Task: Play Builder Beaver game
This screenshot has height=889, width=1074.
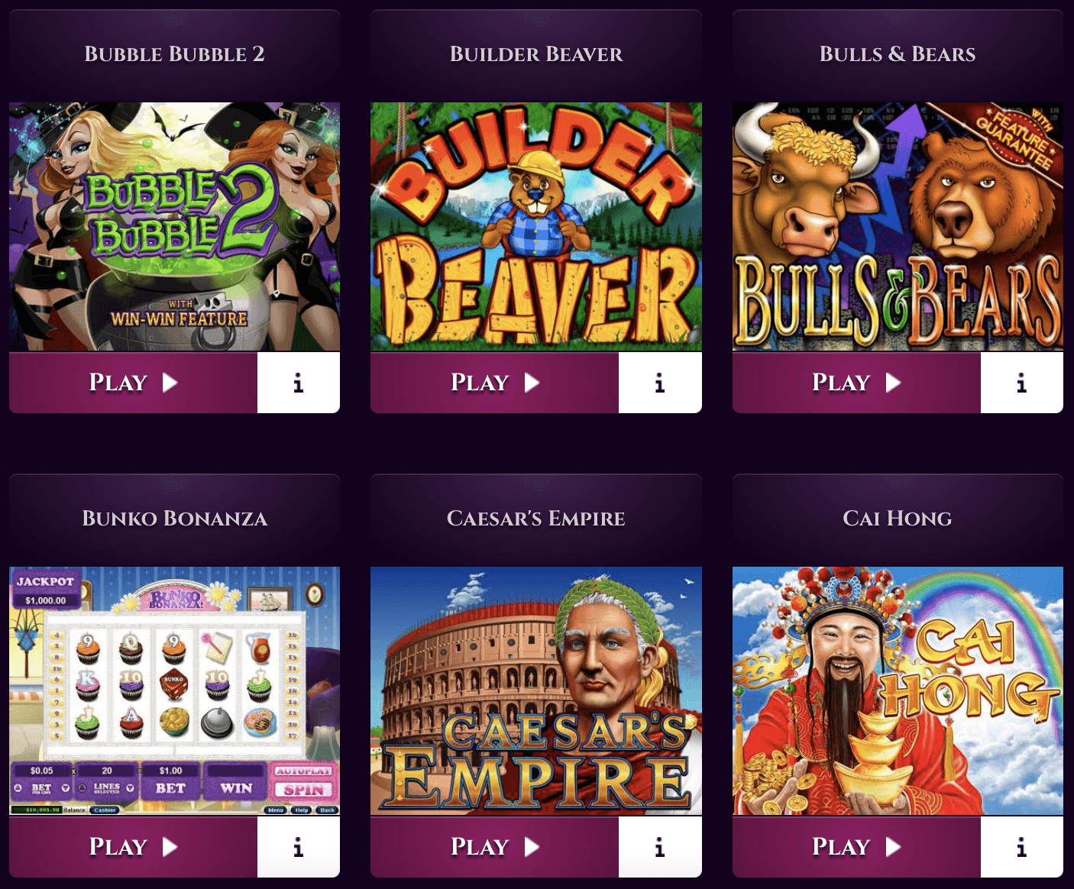Action: coord(494,383)
